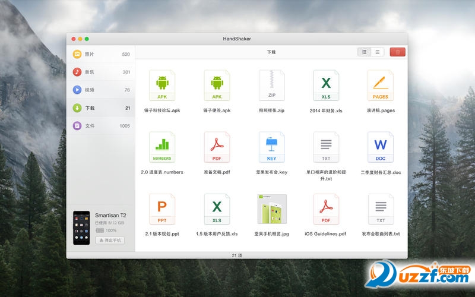This screenshot has width=475, height=297.
Task: Click the 发布会歌曲列表.txt file name
Action: tap(381, 234)
